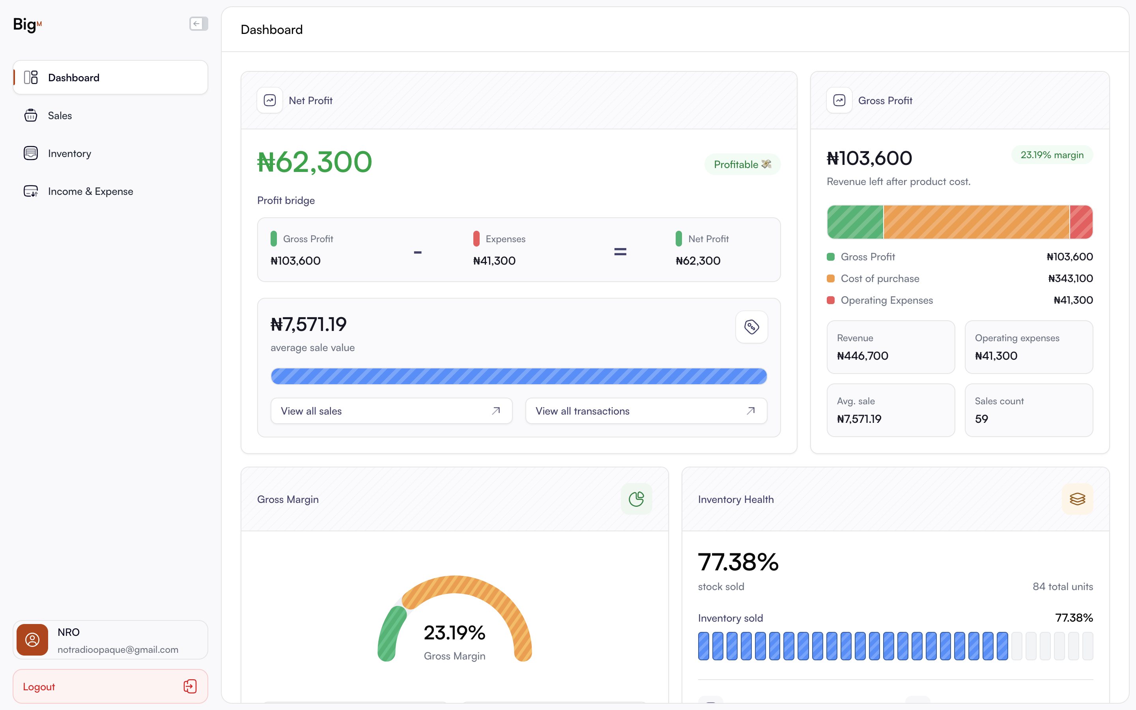
Task: Click the Profitable status badge
Action: 742,164
